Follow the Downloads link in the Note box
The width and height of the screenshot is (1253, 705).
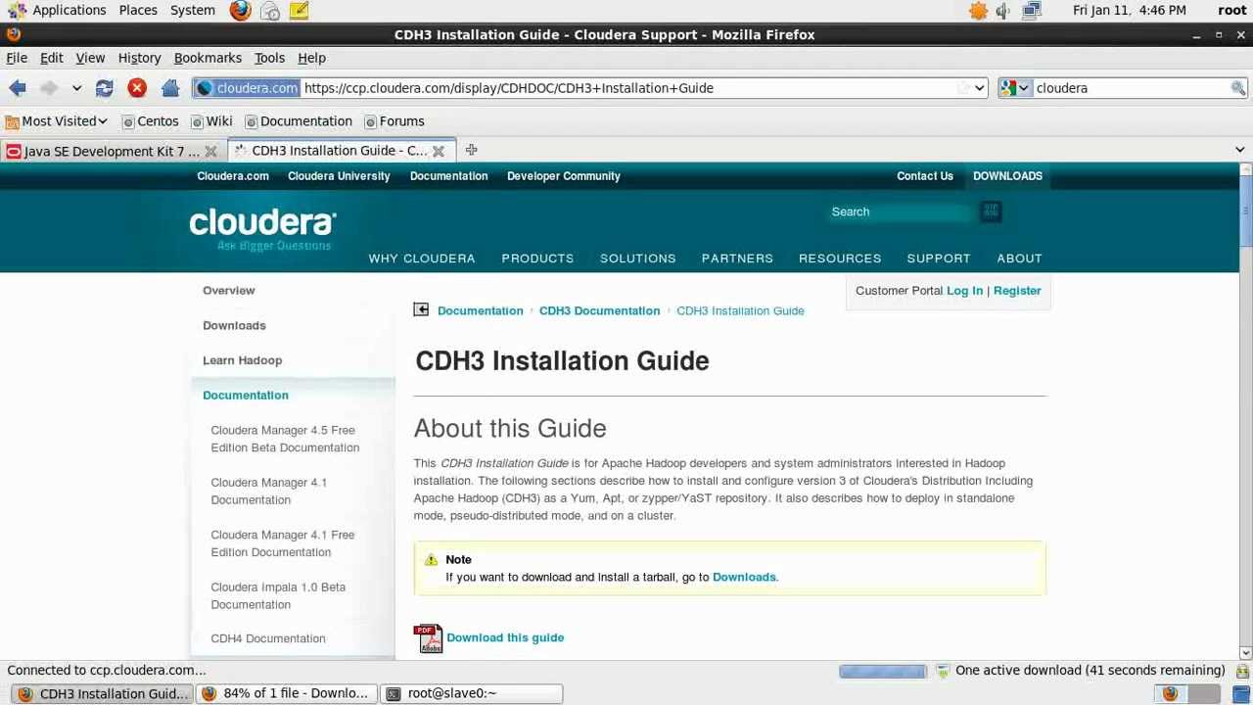[x=744, y=577]
